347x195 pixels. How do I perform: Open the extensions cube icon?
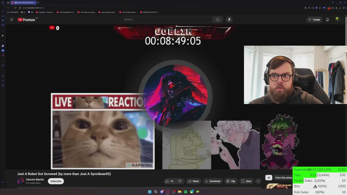coord(333,8)
